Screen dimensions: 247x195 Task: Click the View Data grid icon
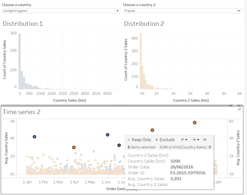click(x=205, y=140)
